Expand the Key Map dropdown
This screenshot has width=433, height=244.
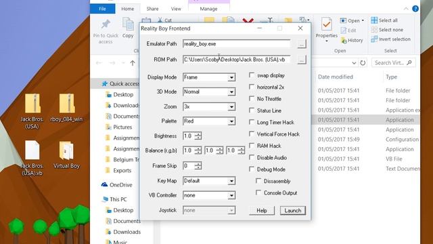(x=231, y=181)
